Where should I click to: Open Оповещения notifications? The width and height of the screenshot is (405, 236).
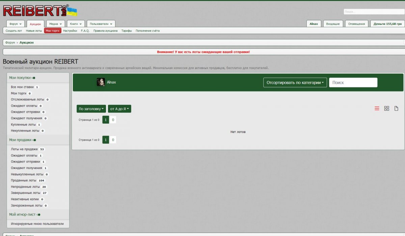[356, 24]
